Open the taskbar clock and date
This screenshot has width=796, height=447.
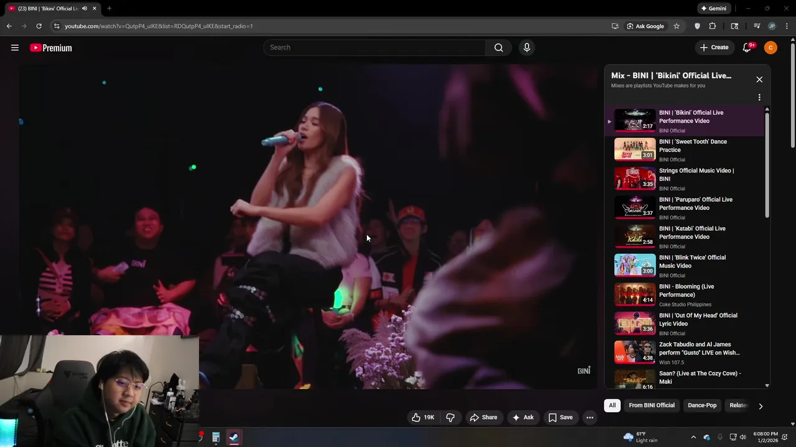click(766, 437)
